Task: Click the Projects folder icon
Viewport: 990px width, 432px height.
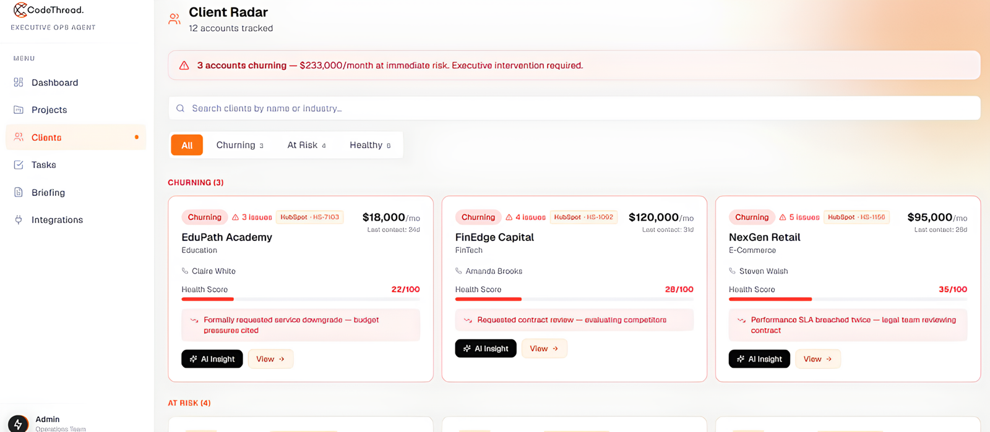Action: point(19,109)
